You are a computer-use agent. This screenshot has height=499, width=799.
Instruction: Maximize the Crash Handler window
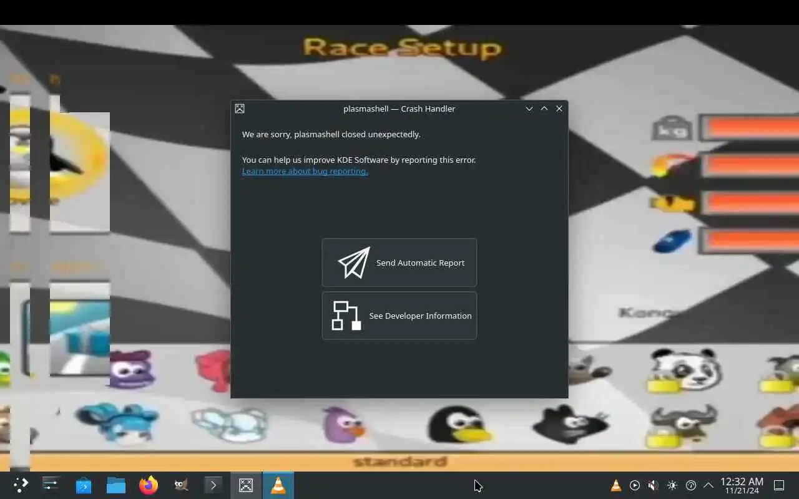(544, 109)
